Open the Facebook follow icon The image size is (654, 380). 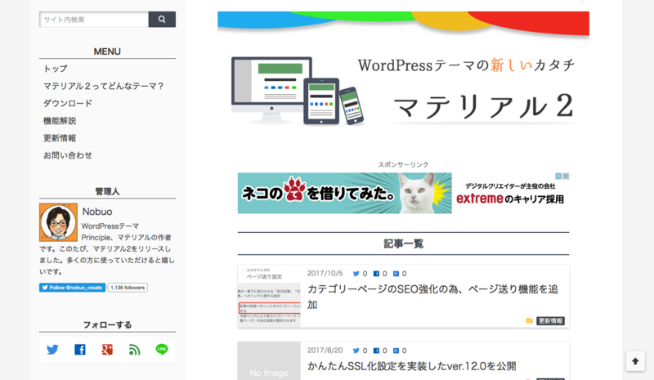click(80, 349)
